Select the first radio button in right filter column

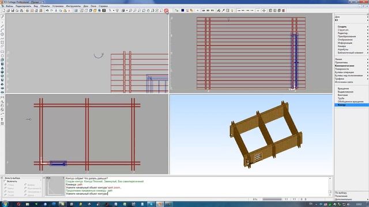pos(25,185)
